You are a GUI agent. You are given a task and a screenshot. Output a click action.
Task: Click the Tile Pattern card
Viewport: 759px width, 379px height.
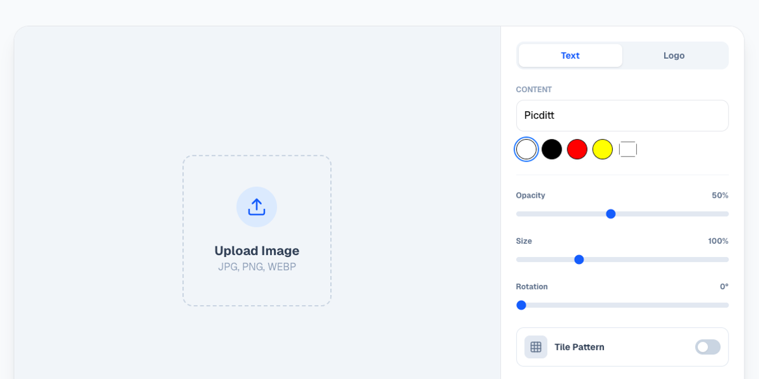pos(622,347)
